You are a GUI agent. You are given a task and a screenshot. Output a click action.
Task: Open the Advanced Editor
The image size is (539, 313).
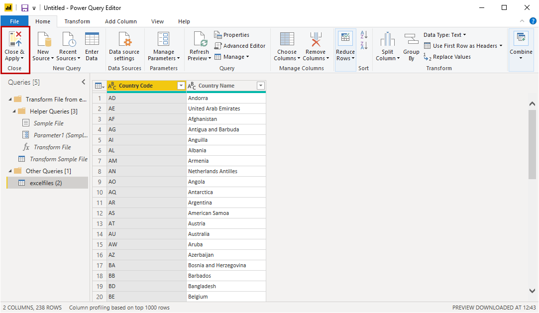(x=240, y=46)
